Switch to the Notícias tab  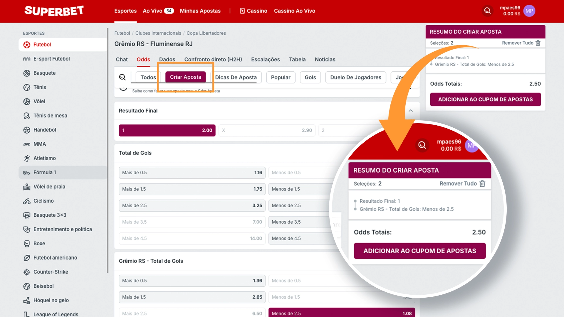point(325,60)
